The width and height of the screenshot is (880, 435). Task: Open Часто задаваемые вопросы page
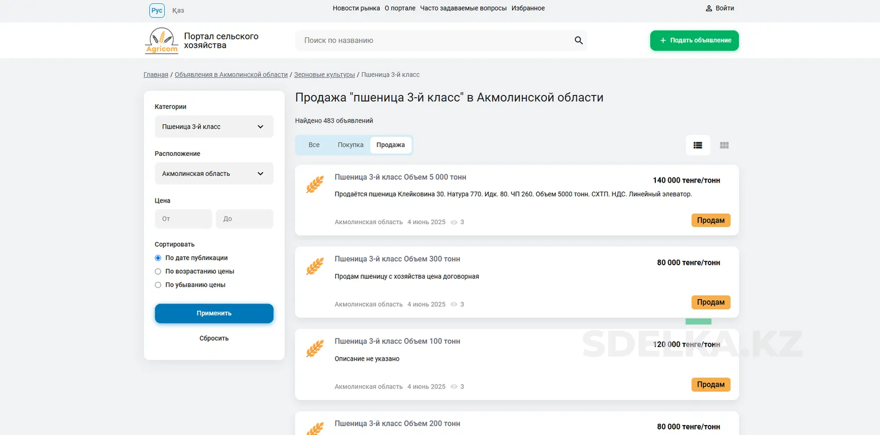click(463, 8)
